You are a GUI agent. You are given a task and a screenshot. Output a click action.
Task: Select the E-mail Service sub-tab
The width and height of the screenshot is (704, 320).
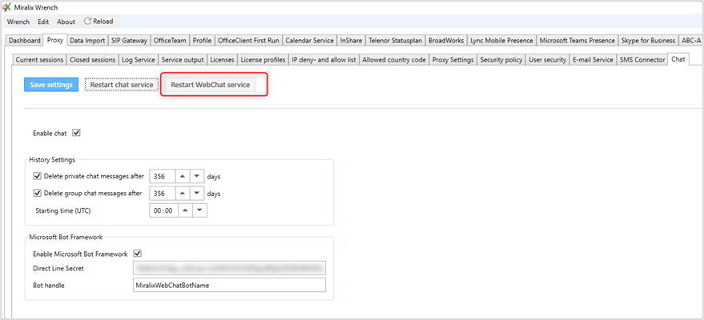point(593,60)
